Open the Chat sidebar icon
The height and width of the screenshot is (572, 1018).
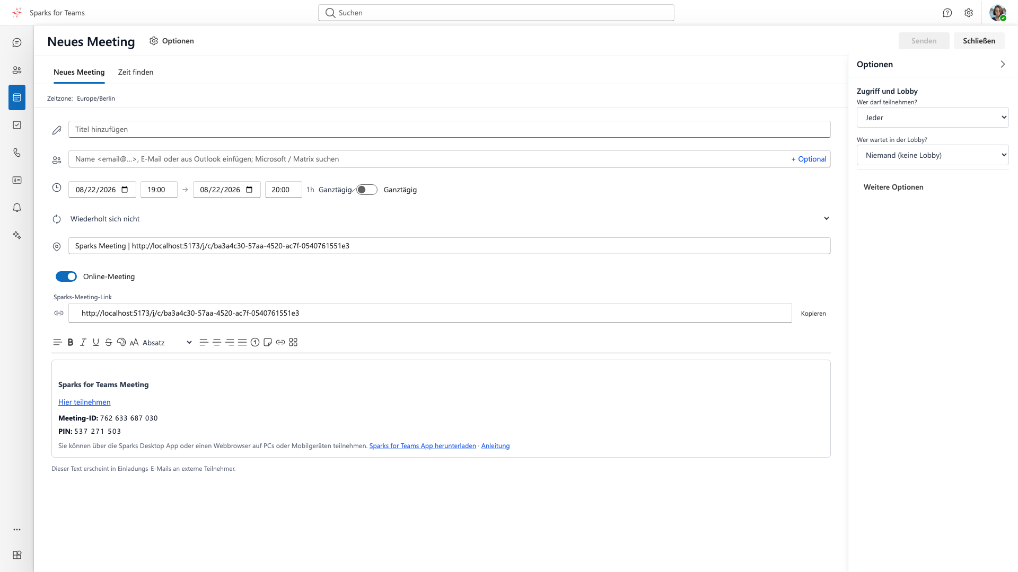point(17,42)
